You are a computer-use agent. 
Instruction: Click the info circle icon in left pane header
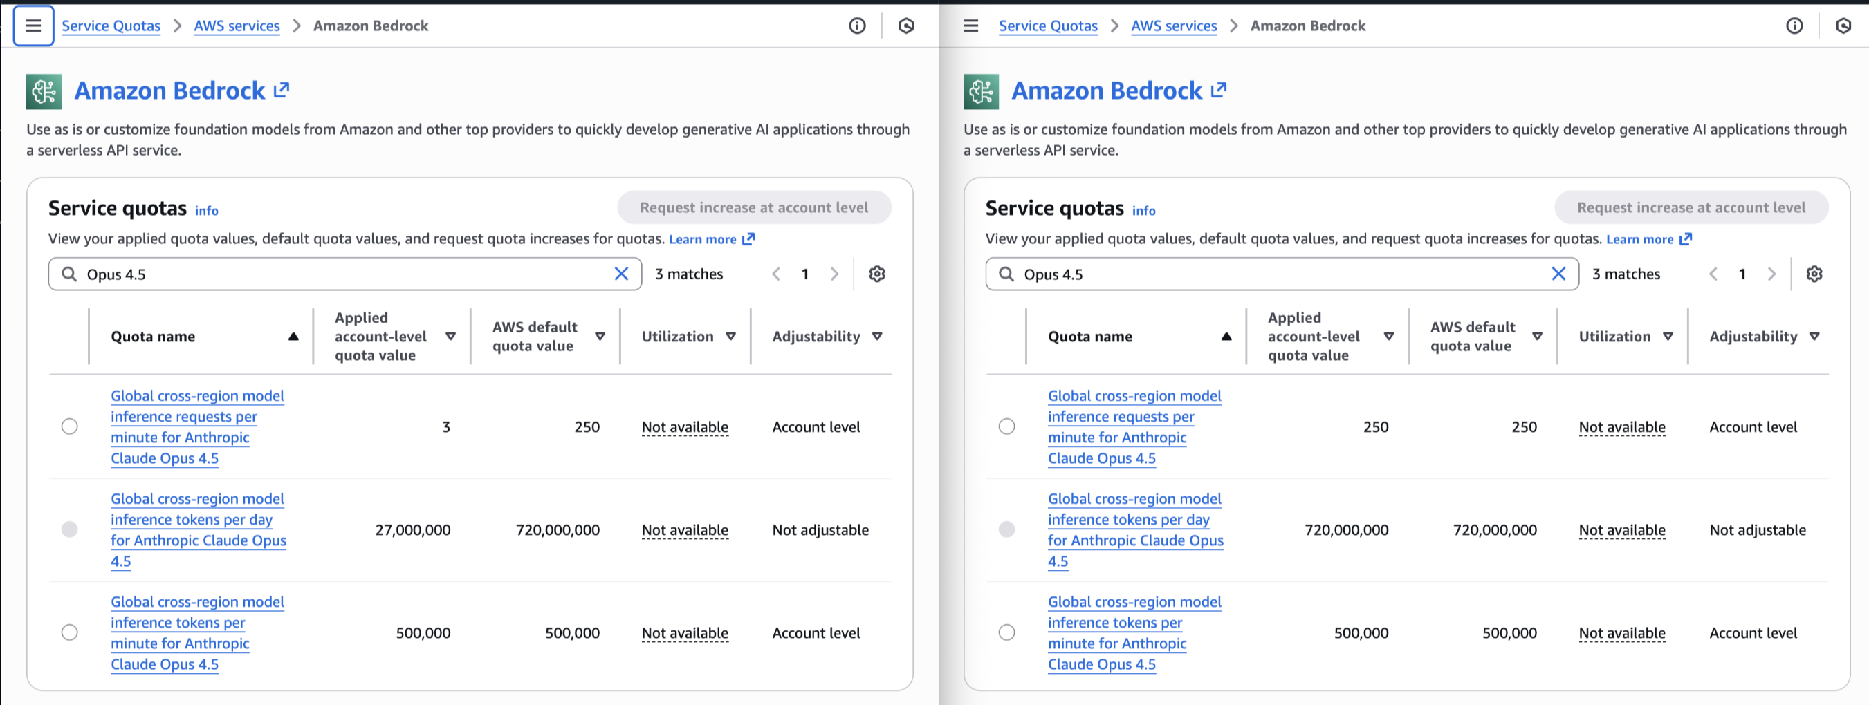click(x=857, y=26)
